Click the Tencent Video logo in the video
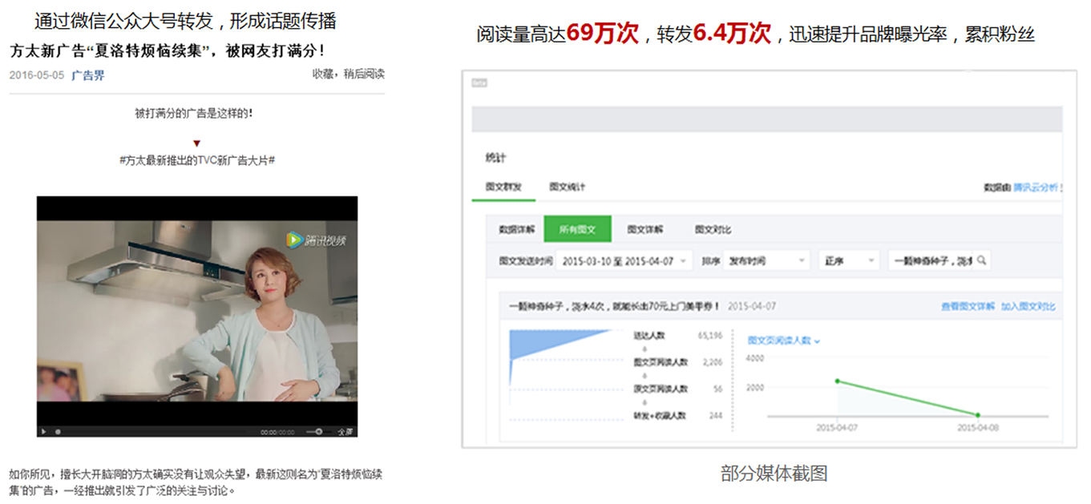The image size is (1091, 504). click(x=317, y=240)
